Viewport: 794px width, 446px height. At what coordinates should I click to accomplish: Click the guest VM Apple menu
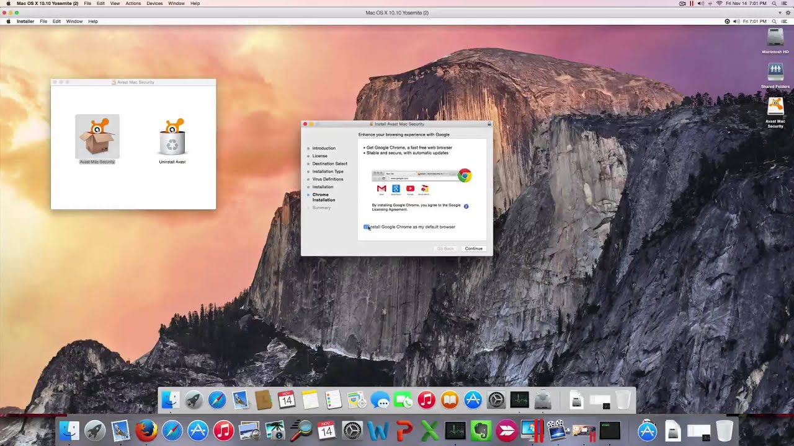pos(8,21)
